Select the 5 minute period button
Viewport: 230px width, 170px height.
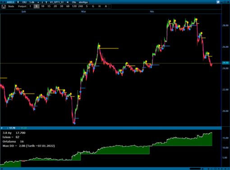(x=37, y=6)
